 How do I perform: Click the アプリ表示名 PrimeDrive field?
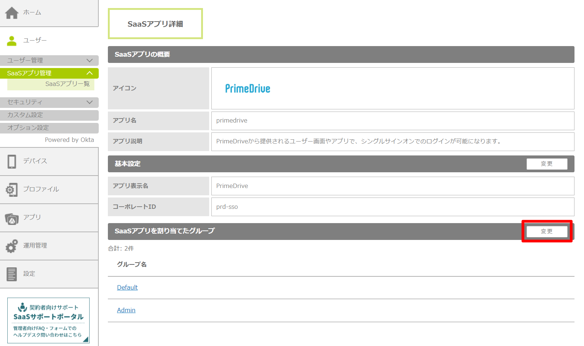[392, 186]
